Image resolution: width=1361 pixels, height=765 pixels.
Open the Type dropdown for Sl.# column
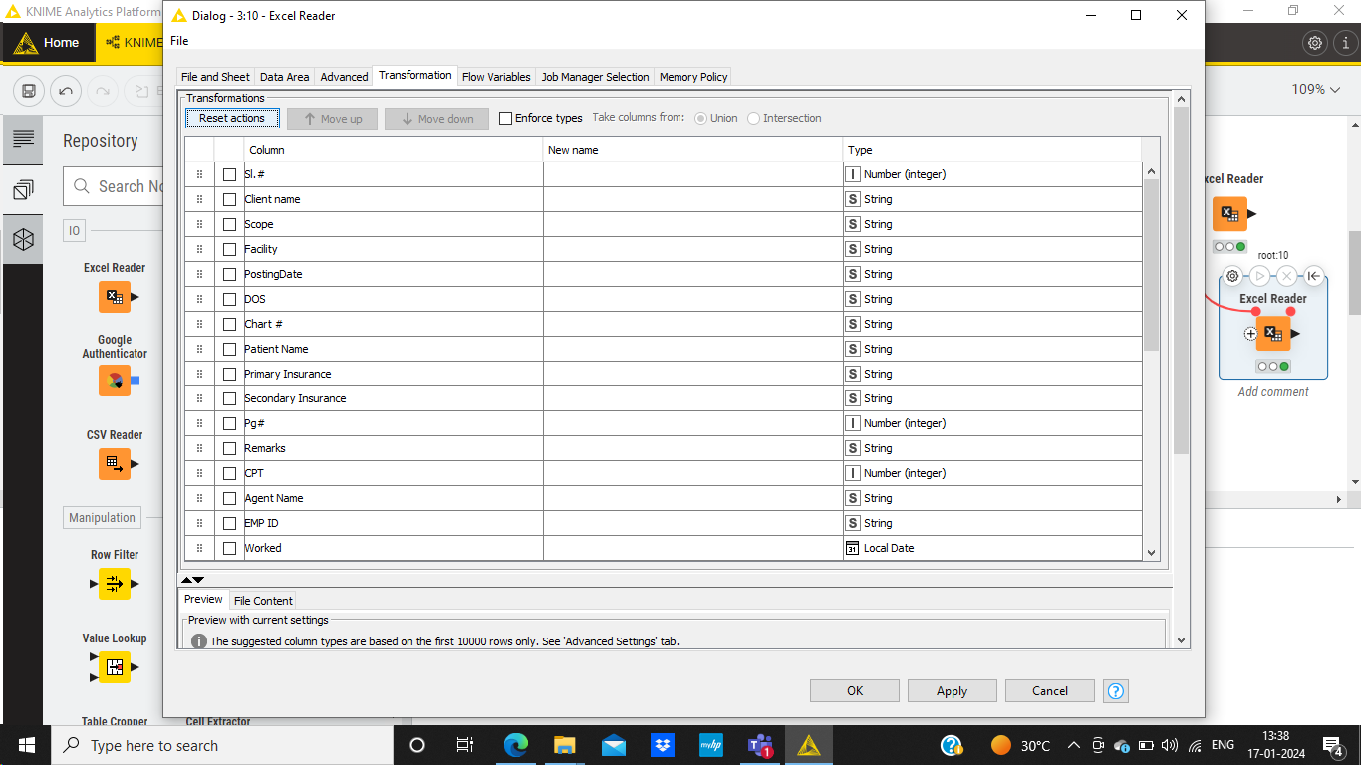pos(992,174)
